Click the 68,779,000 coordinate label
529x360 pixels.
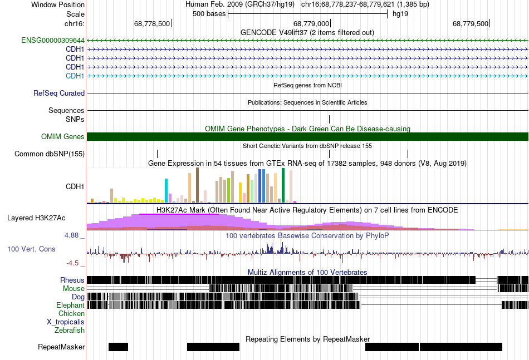point(311,23)
